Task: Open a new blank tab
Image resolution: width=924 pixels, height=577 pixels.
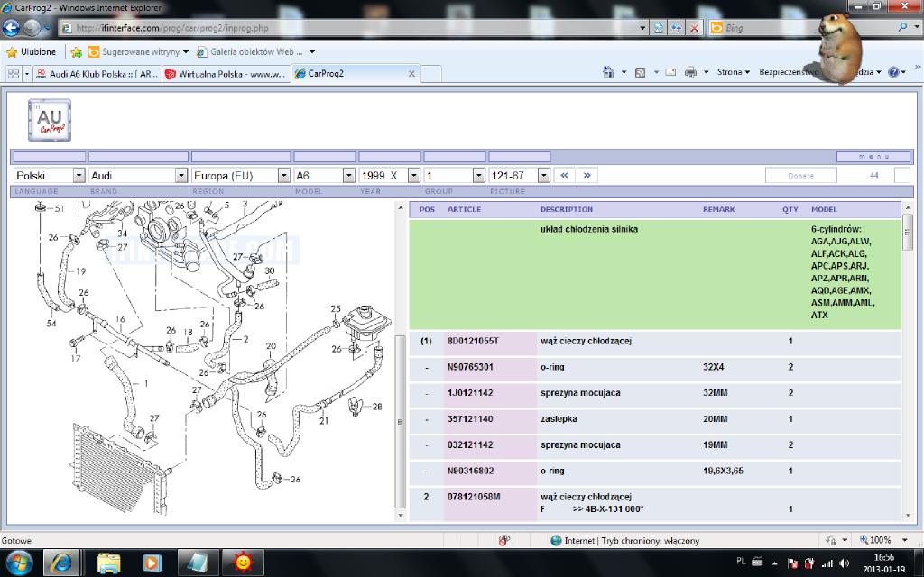Action: (430, 74)
